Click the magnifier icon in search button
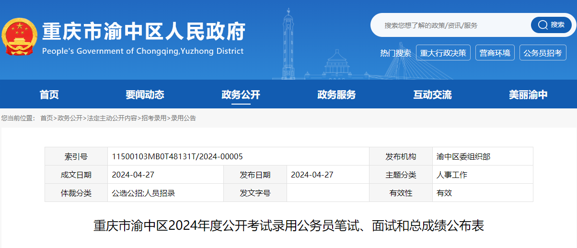Image resolution: width=577 pixels, height=248 pixels. click(x=543, y=25)
